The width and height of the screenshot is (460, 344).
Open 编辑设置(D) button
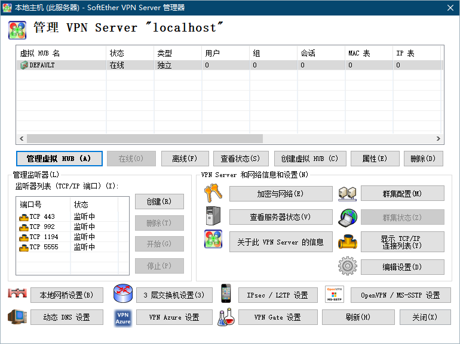tap(403, 267)
